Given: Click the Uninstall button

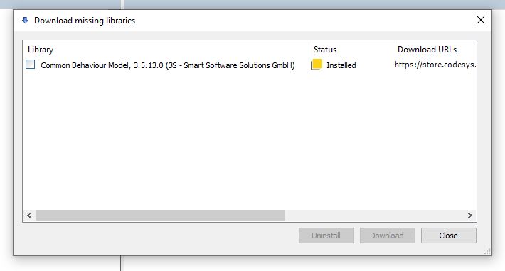Looking at the screenshot, I should (x=326, y=236).
